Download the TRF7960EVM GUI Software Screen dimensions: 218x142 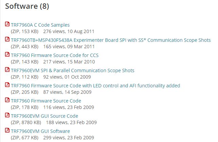[x=40, y=131]
